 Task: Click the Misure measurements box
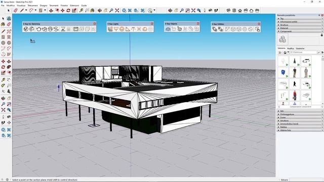(x=306, y=180)
